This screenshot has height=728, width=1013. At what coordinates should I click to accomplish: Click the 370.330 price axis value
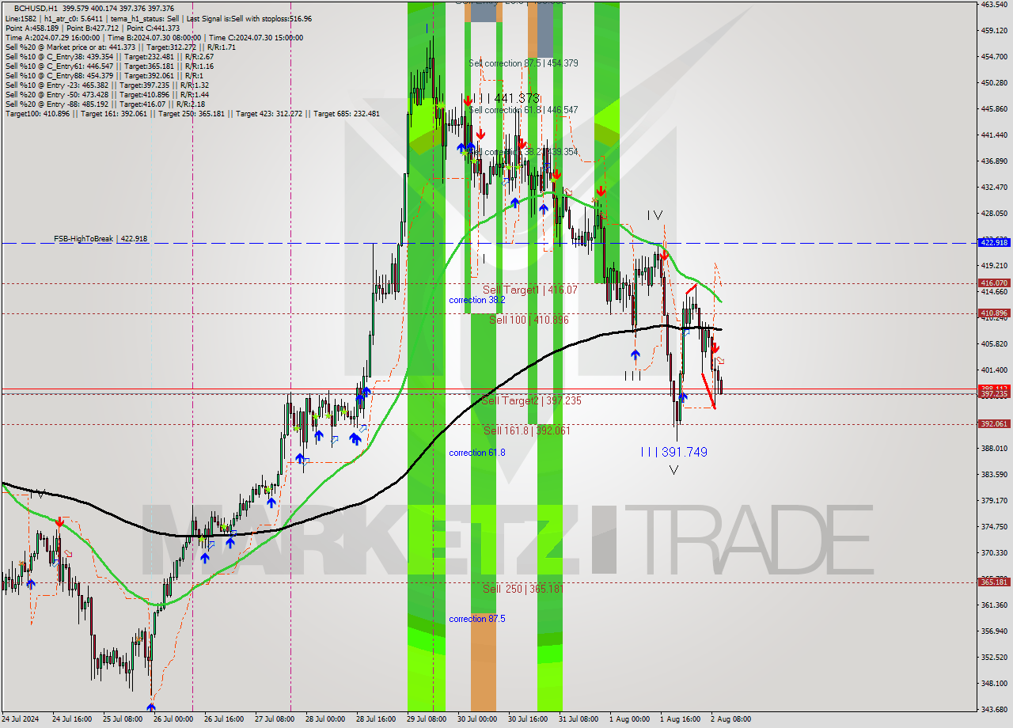[x=993, y=553]
